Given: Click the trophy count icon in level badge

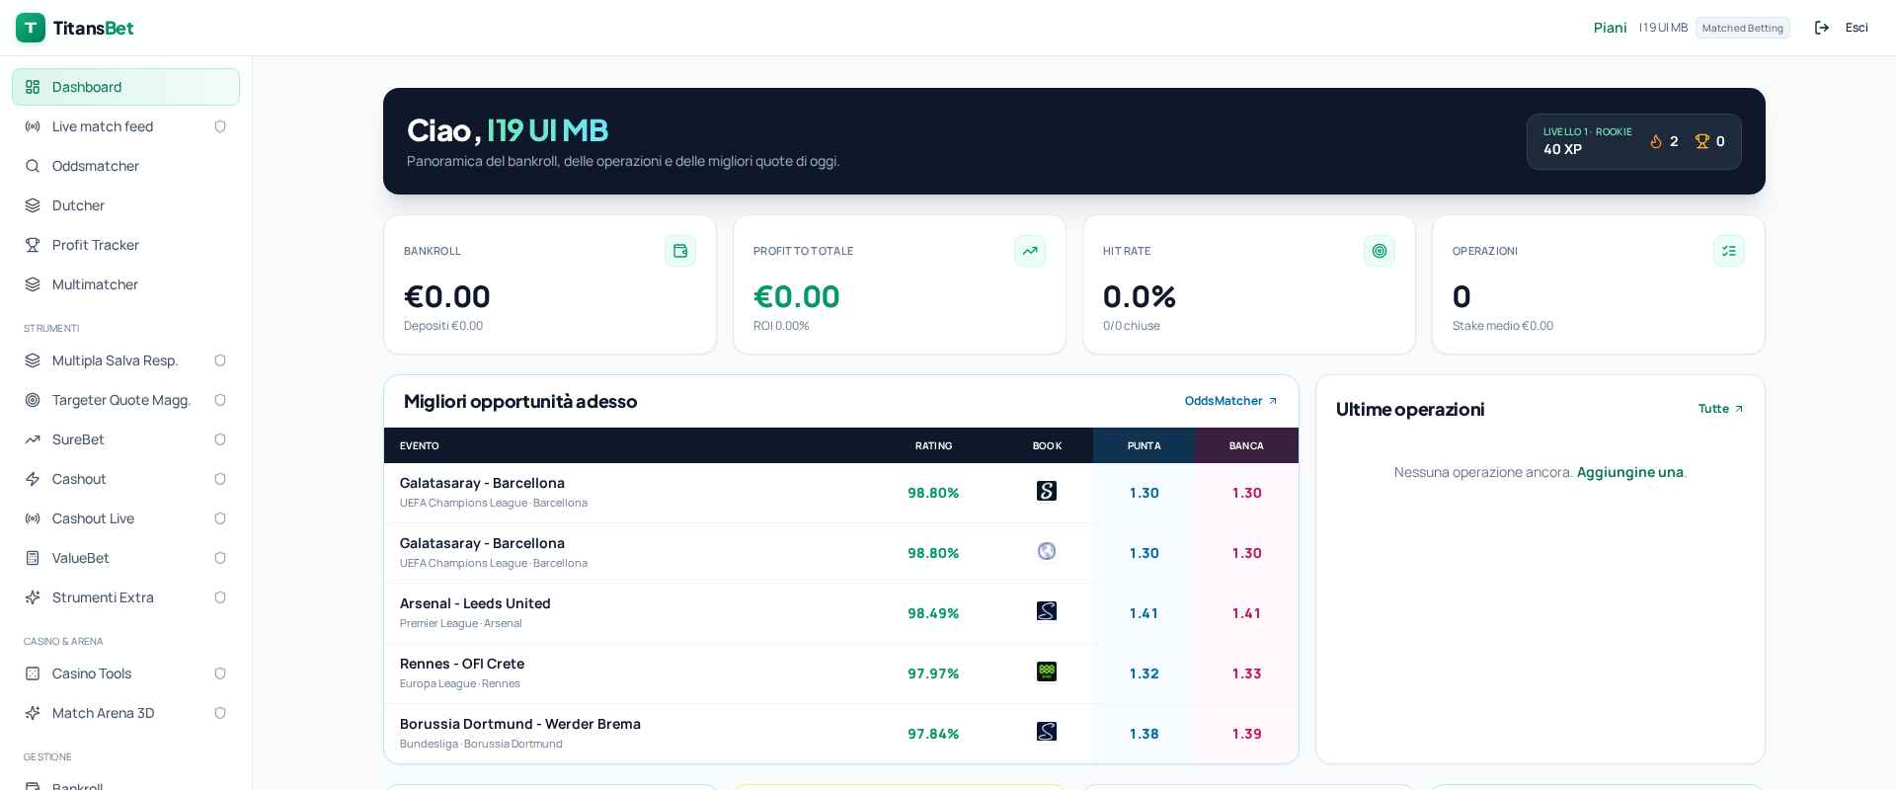Looking at the screenshot, I should coord(1702,141).
